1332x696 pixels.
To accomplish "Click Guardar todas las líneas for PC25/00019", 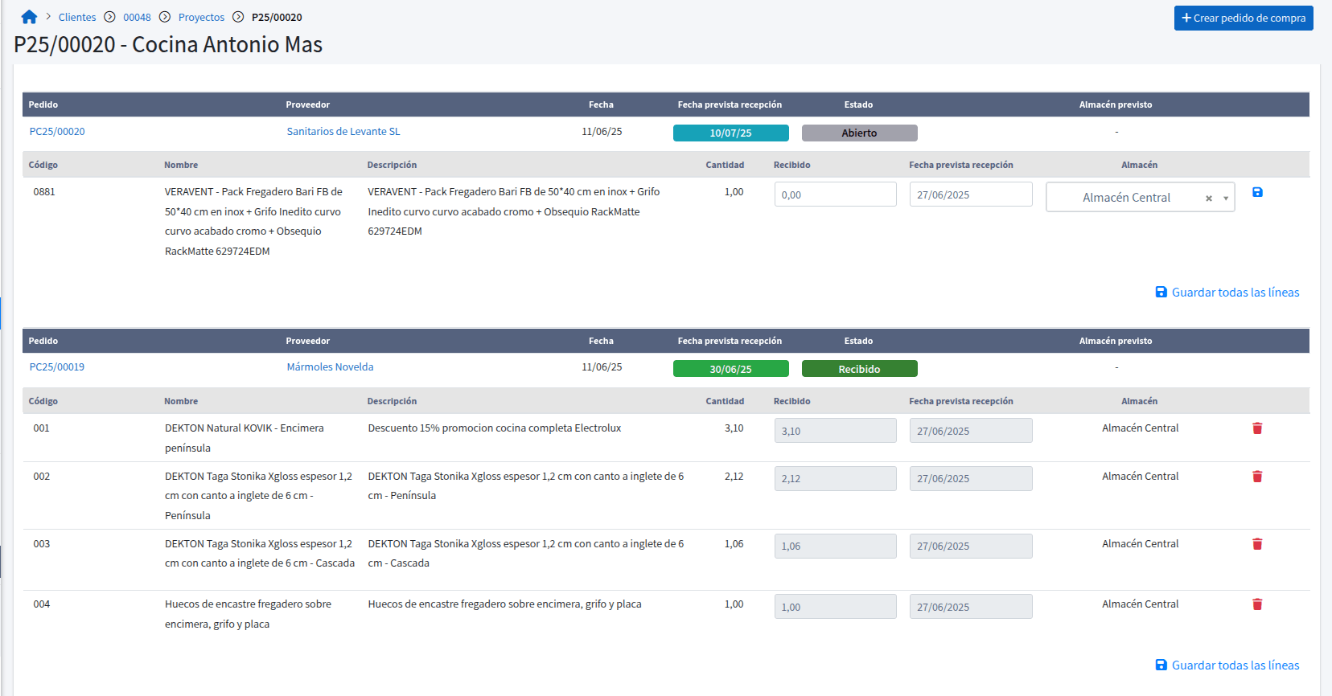I will point(1227,665).
